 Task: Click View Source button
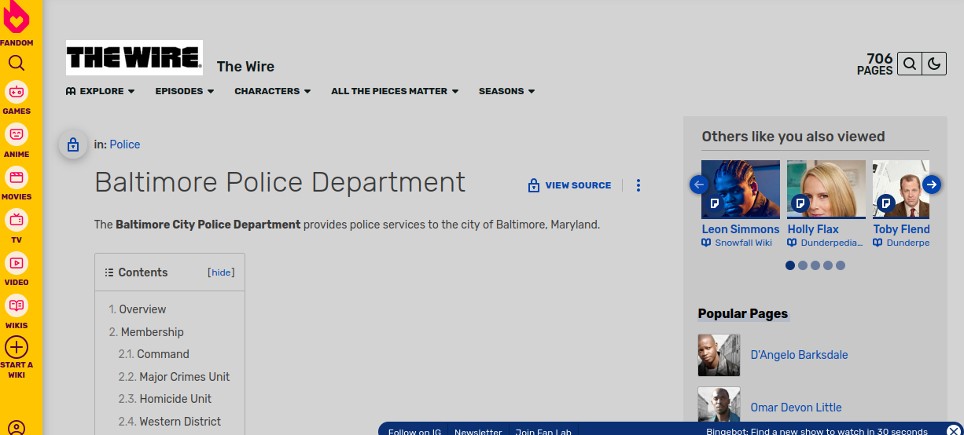(570, 185)
